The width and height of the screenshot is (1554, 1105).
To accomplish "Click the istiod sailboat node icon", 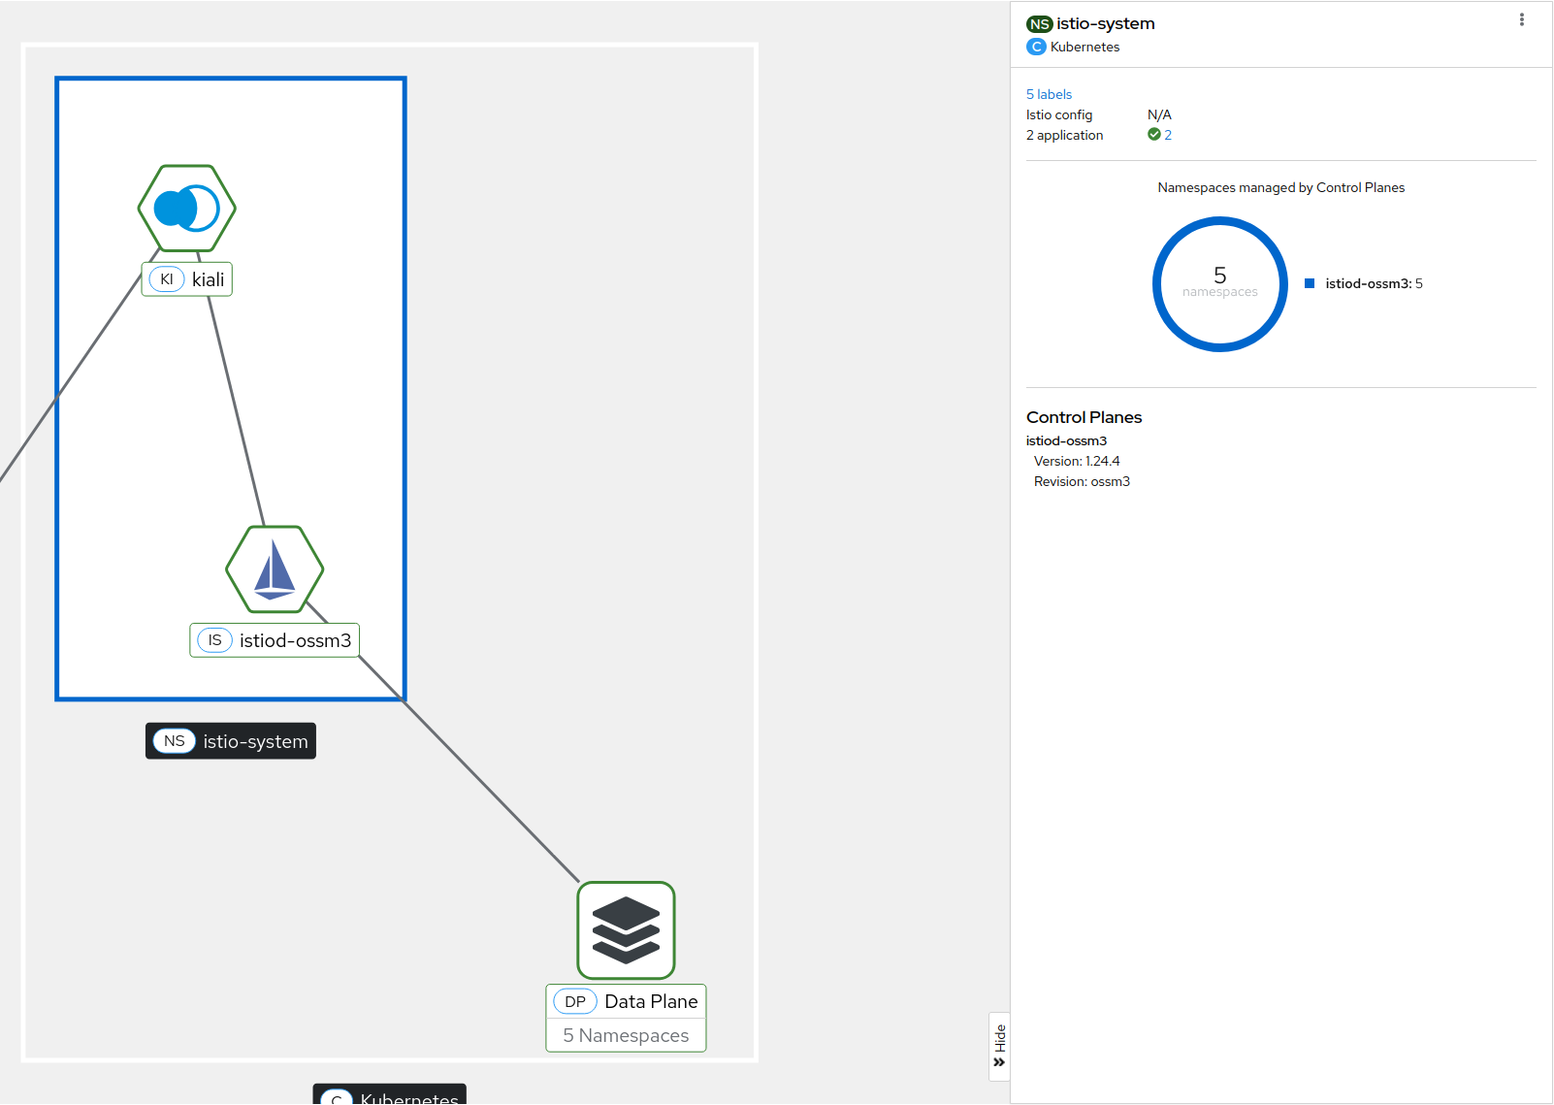I will (x=275, y=569).
